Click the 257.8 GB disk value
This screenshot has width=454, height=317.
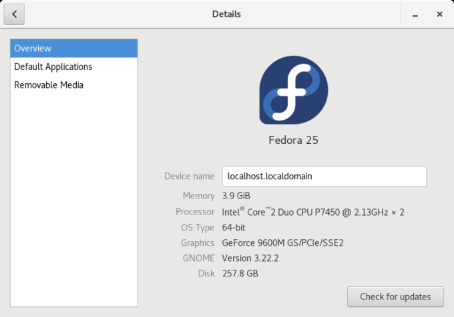(240, 274)
